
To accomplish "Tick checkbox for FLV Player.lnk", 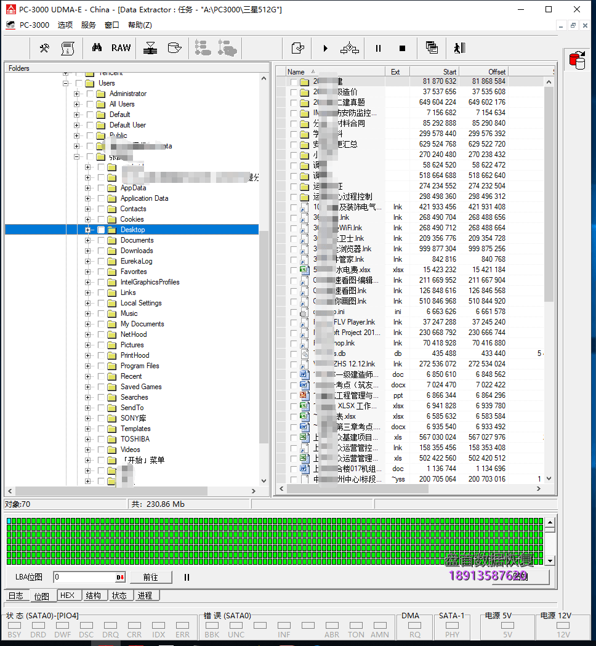I will point(293,323).
